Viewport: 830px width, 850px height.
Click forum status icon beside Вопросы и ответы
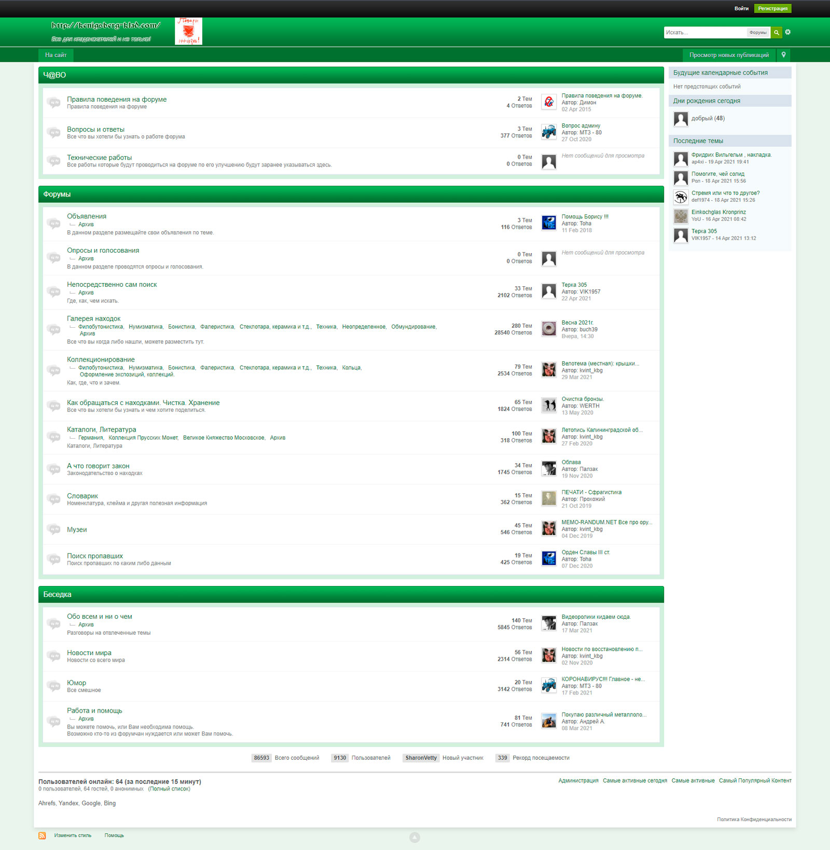coord(53,132)
